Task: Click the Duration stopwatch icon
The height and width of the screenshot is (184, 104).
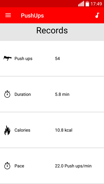Action: coord(7,94)
